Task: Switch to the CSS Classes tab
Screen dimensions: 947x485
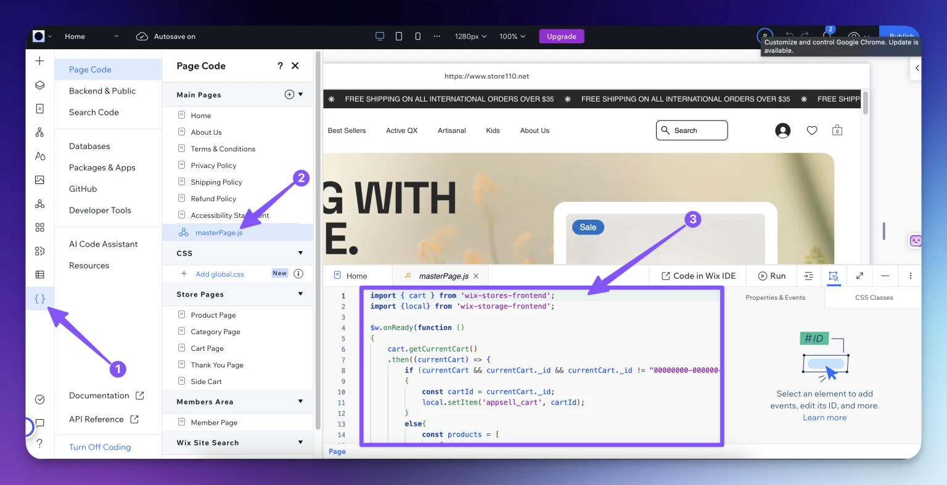Action: click(874, 297)
